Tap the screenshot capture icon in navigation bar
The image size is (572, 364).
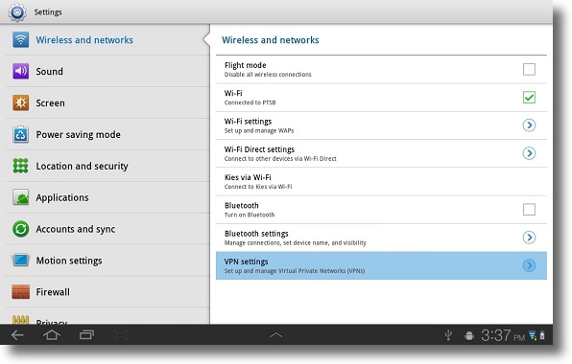click(x=120, y=335)
